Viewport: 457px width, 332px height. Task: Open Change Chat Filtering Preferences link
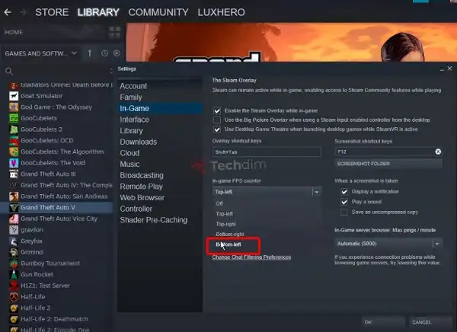[251, 257]
